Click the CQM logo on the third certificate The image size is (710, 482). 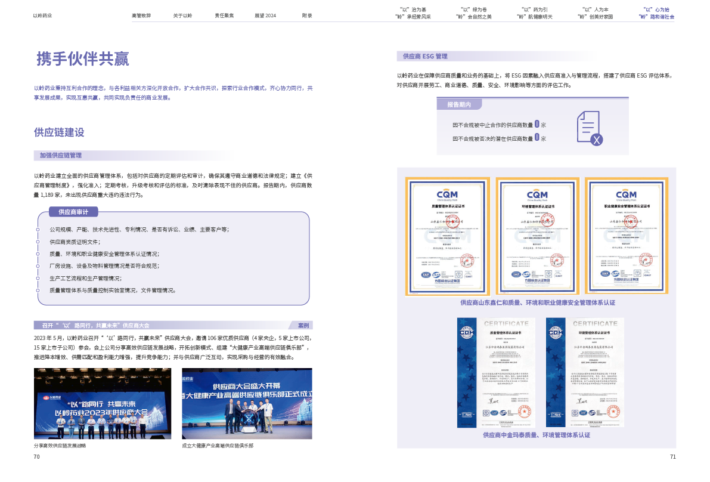pos(626,194)
